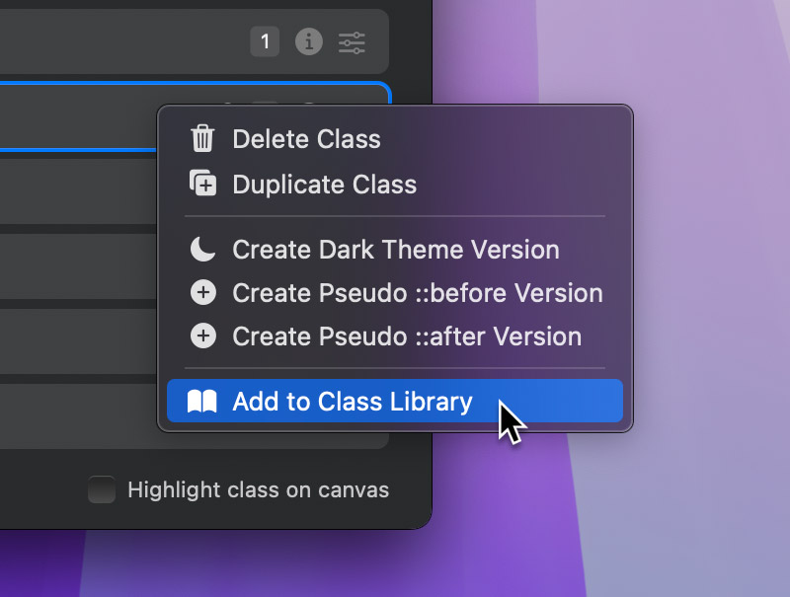Choose the "Add to Class Library" text
The width and height of the screenshot is (790, 597).
352,402
